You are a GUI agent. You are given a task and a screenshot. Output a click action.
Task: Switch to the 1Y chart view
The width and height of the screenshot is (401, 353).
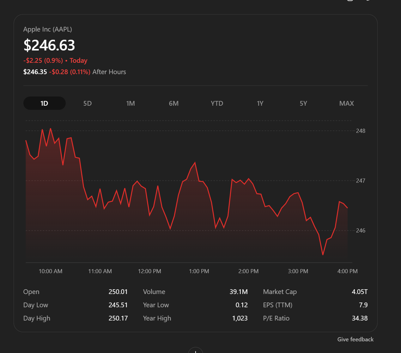coord(260,103)
